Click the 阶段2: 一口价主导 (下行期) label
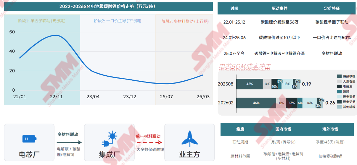This screenshot has height=165, width=357. pyautogui.click(x=118, y=21)
